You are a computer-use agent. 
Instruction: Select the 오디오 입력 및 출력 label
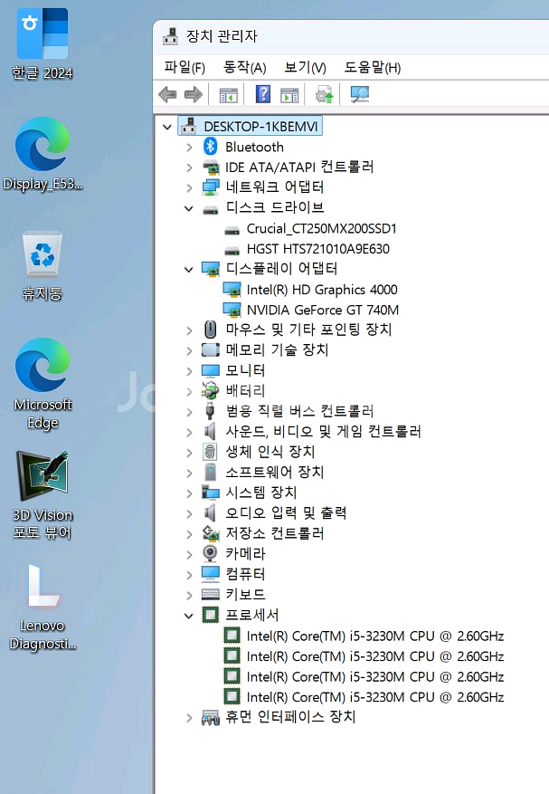(286, 513)
